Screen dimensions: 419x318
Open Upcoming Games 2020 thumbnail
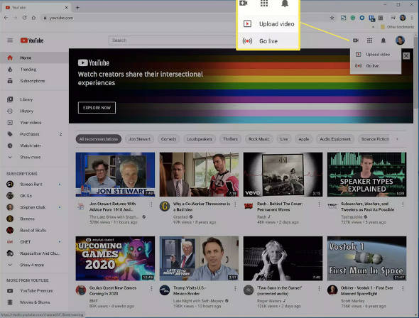point(115,258)
